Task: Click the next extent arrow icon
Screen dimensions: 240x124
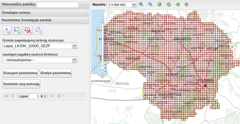Action: click(x=187, y=4)
